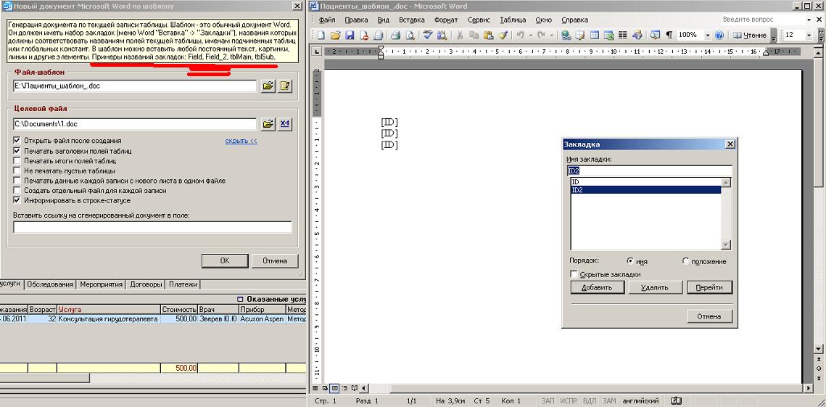Enable 'Печатать итоги полей таблиц' checkbox
826x407 pixels.
[17, 160]
